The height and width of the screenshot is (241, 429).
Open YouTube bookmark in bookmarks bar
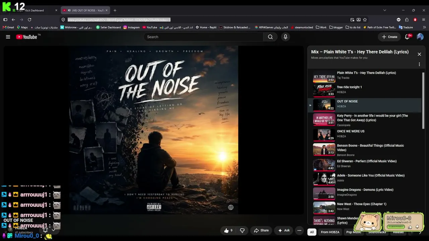click(x=150, y=27)
